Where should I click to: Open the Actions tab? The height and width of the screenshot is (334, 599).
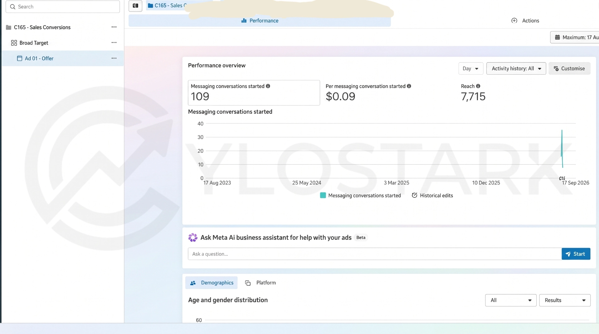click(525, 21)
